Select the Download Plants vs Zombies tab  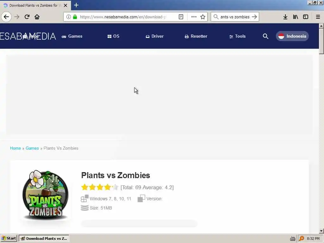click(x=35, y=5)
